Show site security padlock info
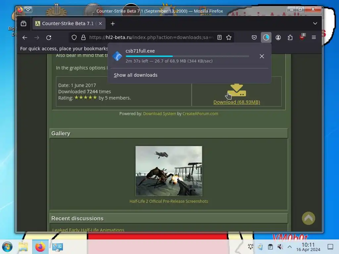 [x=83, y=38]
